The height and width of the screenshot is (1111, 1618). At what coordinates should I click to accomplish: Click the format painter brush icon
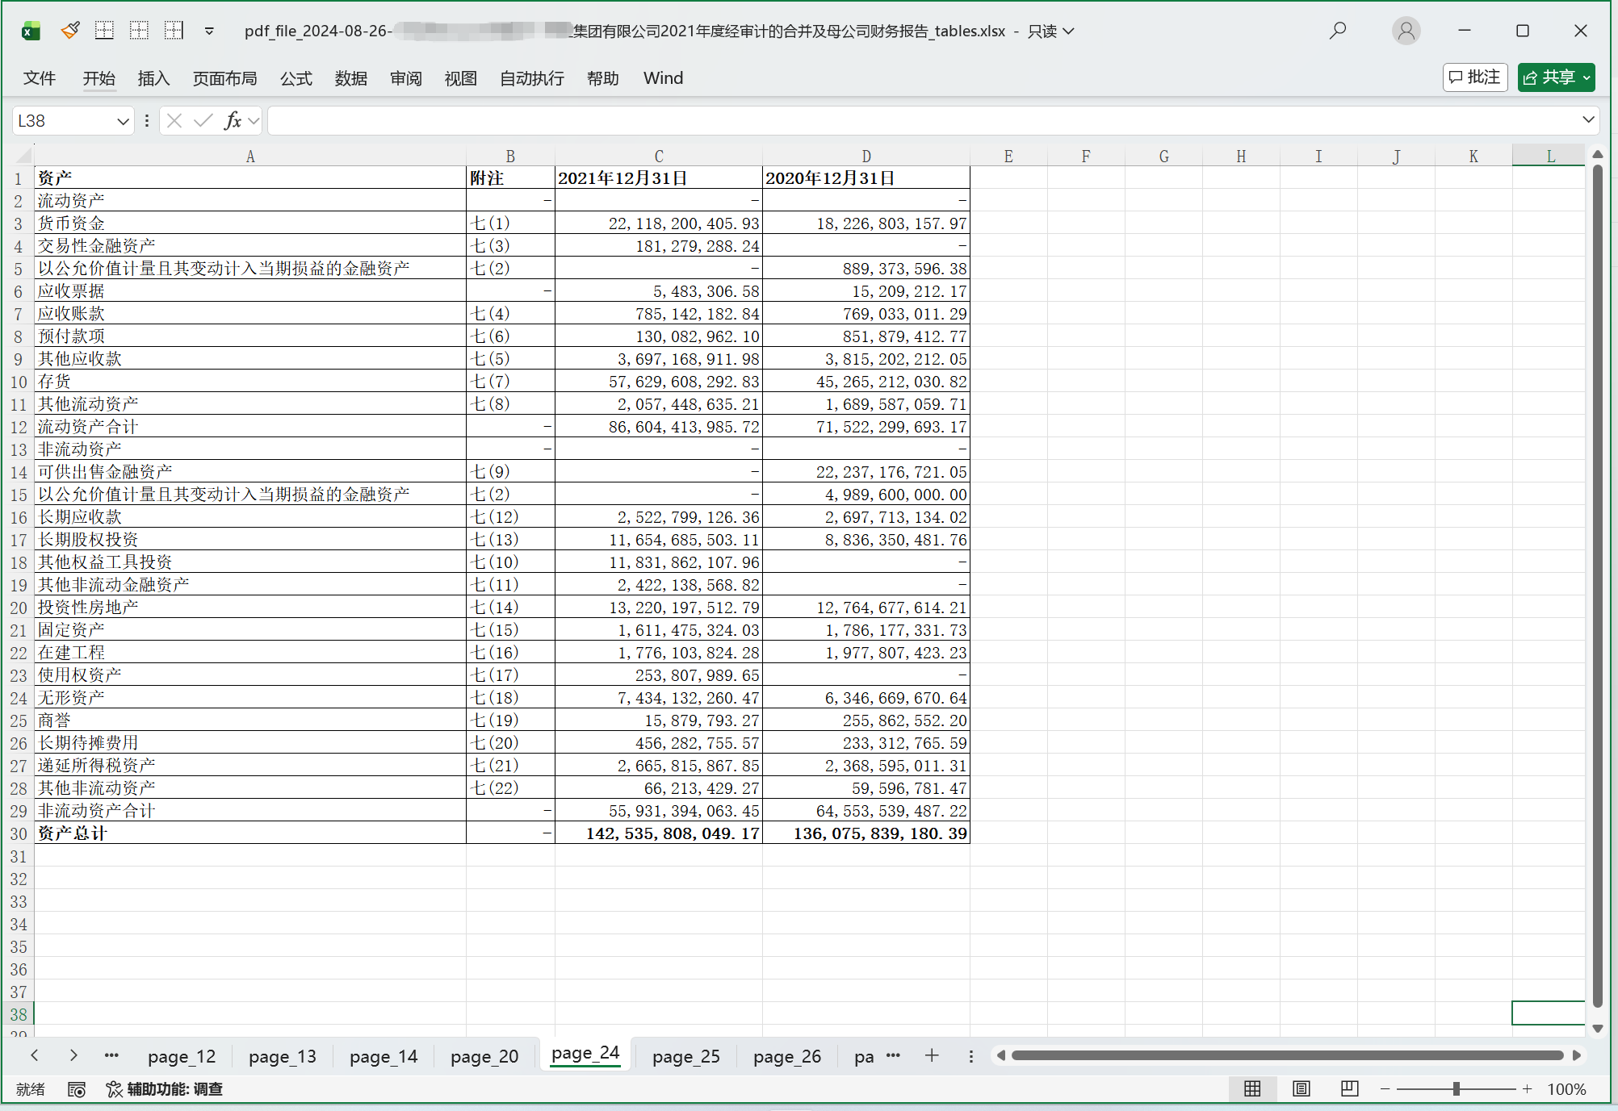pyautogui.click(x=70, y=31)
